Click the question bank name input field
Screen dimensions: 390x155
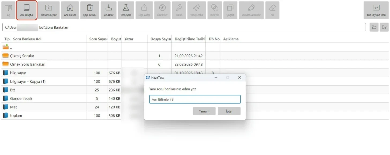[x=195, y=99]
